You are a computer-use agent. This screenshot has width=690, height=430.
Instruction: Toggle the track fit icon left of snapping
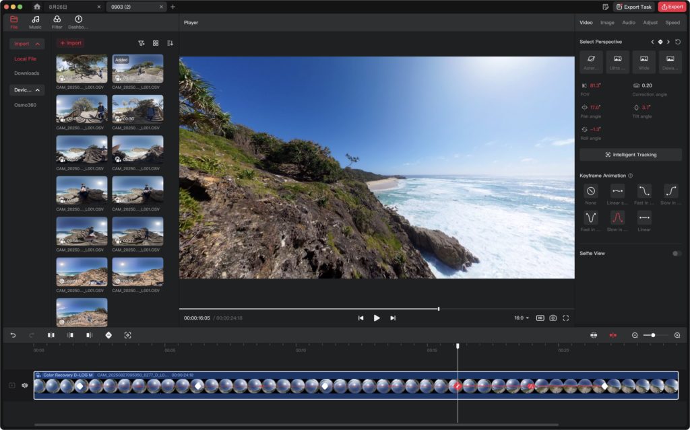pyautogui.click(x=594, y=335)
